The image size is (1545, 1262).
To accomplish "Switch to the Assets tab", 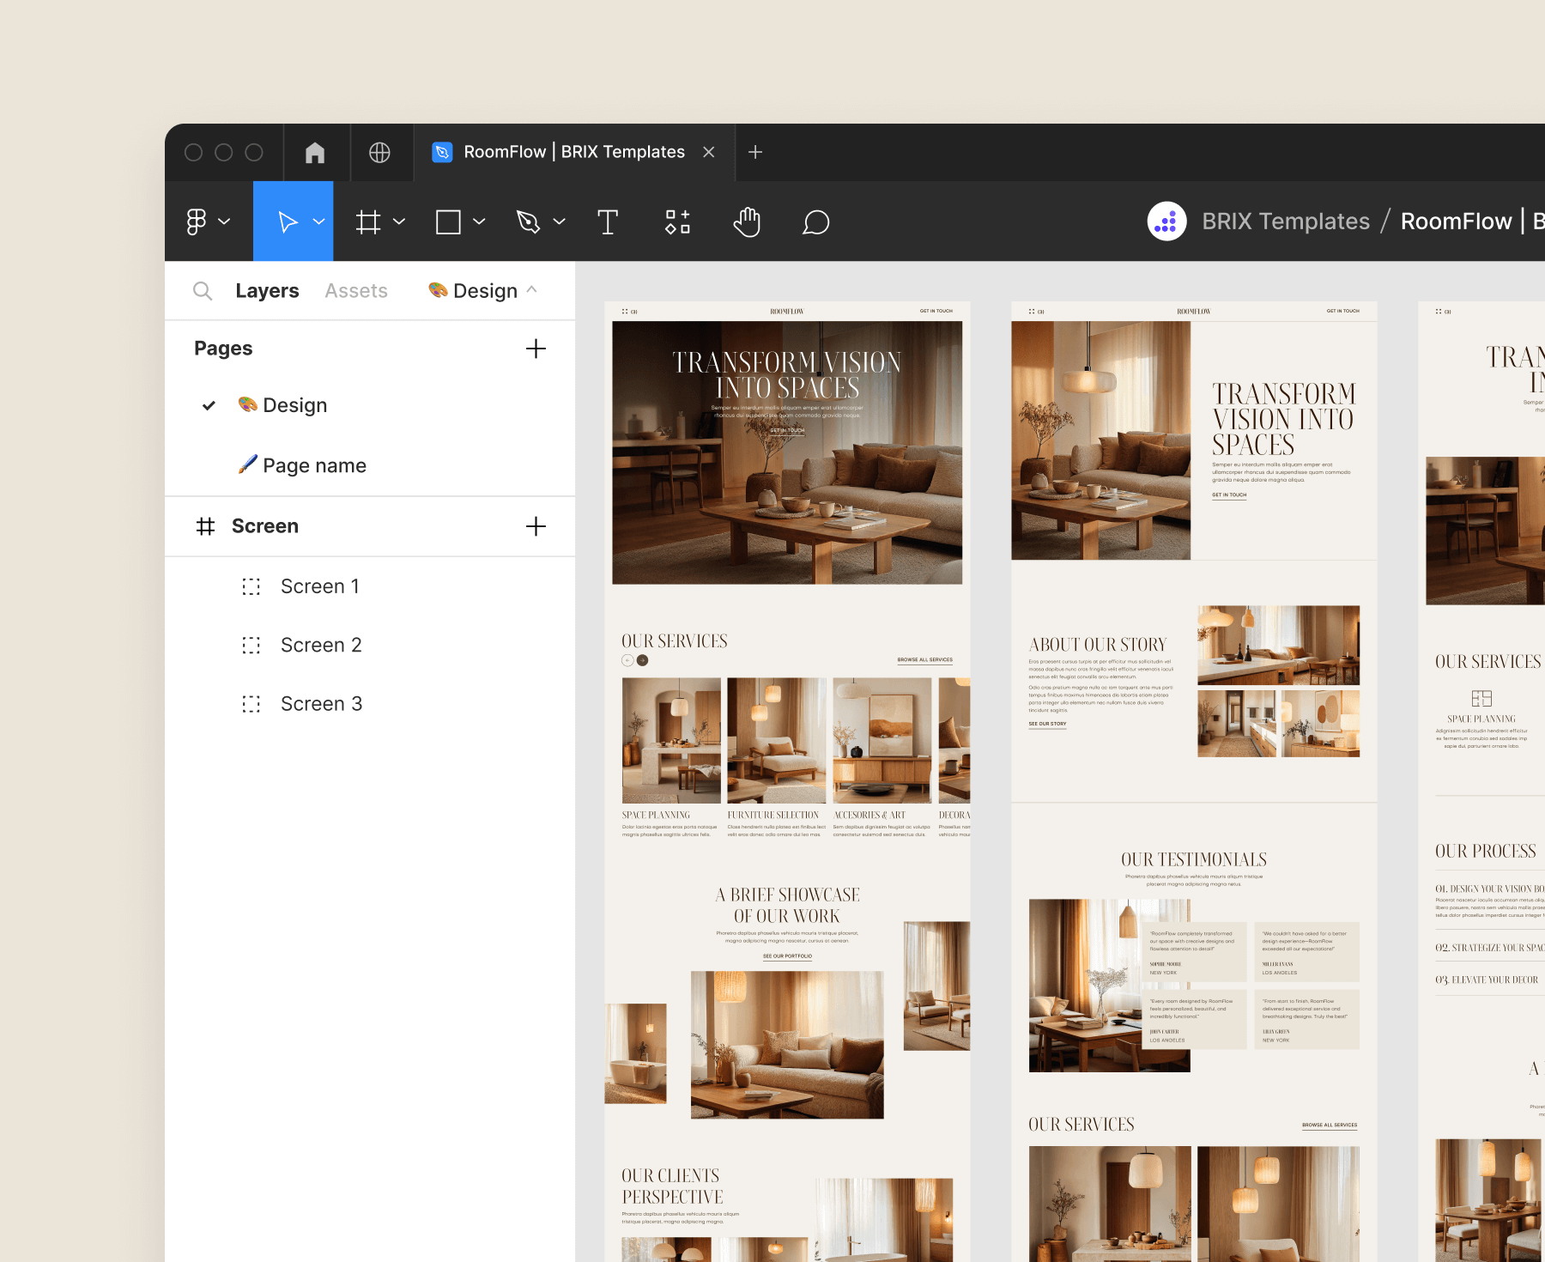I will (355, 290).
